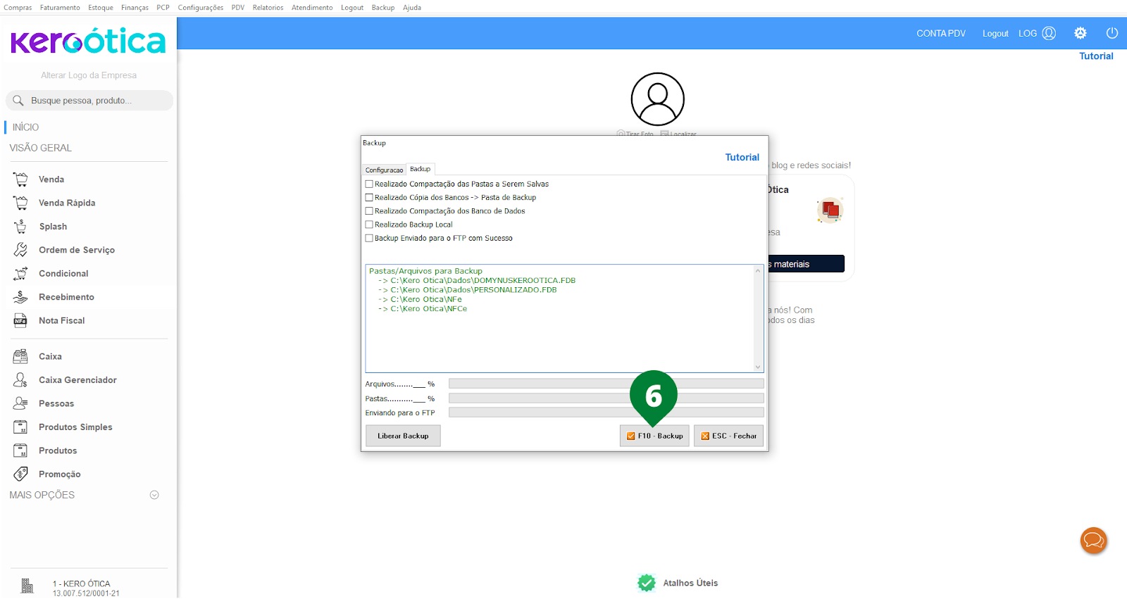Open the Atendimento menu
Screen dimensions: 1127x599
312,8
